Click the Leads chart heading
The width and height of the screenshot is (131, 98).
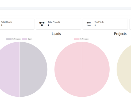(56, 34)
